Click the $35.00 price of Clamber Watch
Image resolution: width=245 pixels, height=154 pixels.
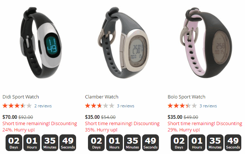point(92,117)
